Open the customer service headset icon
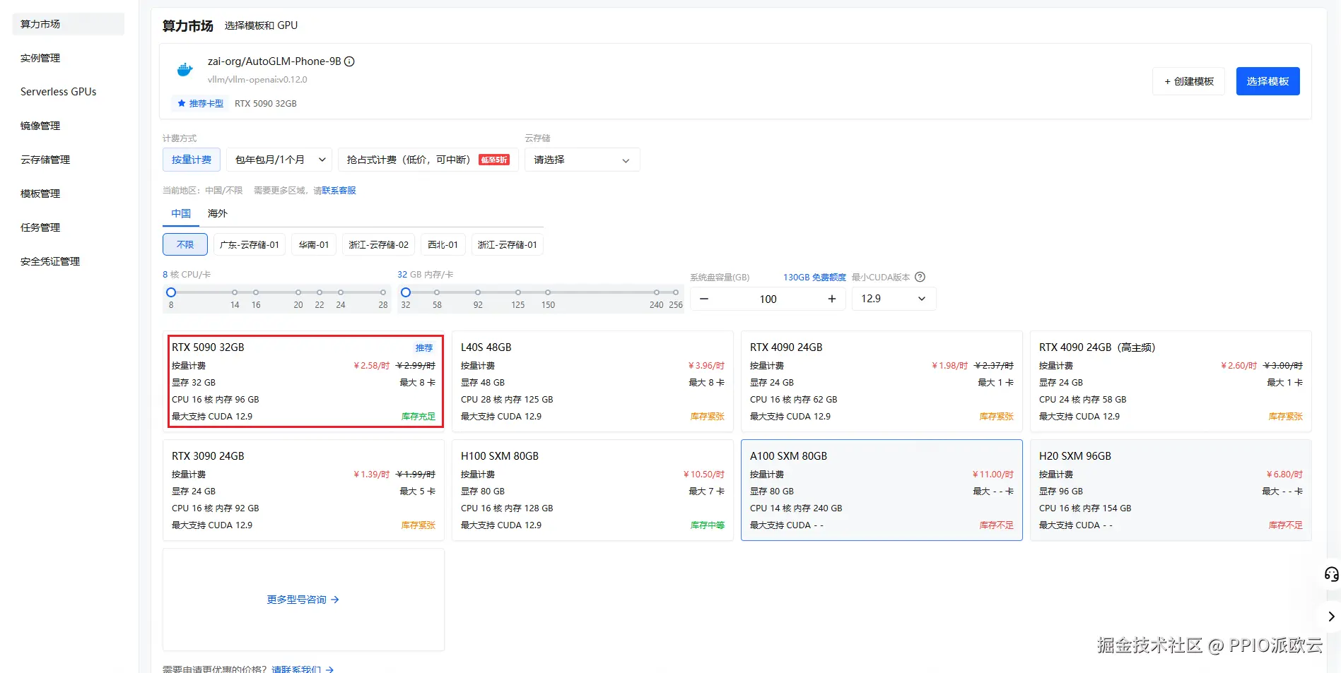The width and height of the screenshot is (1341, 673). (1331, 574)
